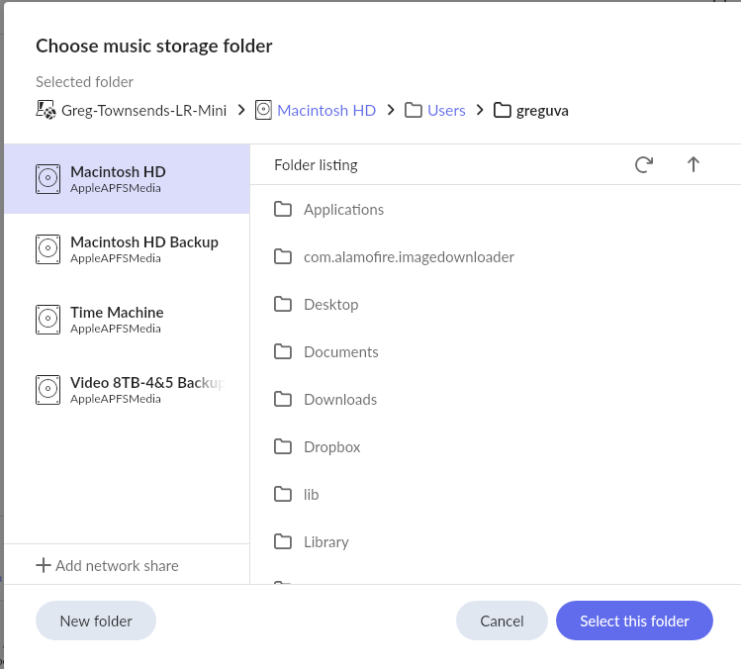The width and height of the screenshot is (741, 669).
Task: Click the Video 8TB-4&5 Backup drive icon
Action: click(47, 390)
